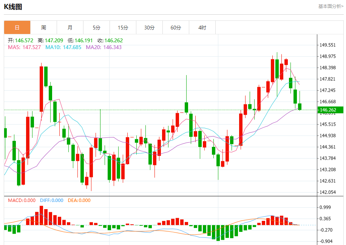346x245 pixels.
Task: Switch to the 周 weekly tab
Action: pyautogui.click(x=44, y=28)
